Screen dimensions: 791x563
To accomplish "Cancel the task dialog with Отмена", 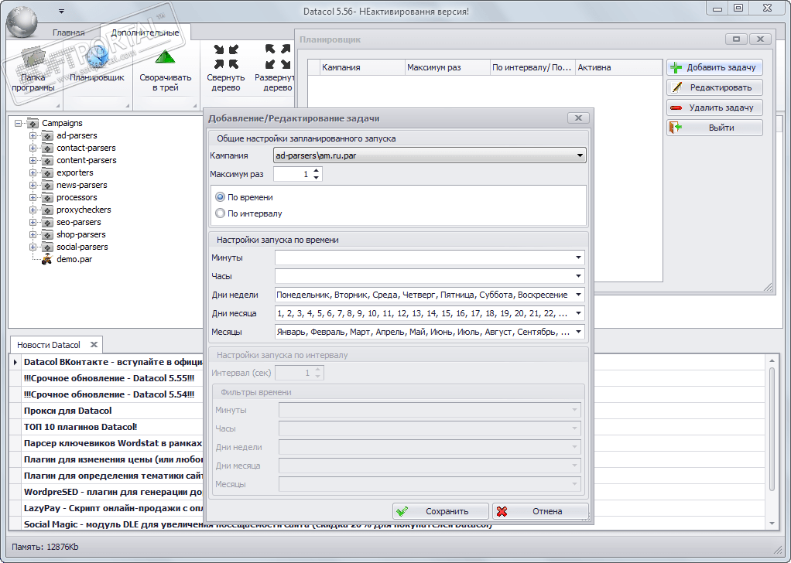I will (540, 511).
